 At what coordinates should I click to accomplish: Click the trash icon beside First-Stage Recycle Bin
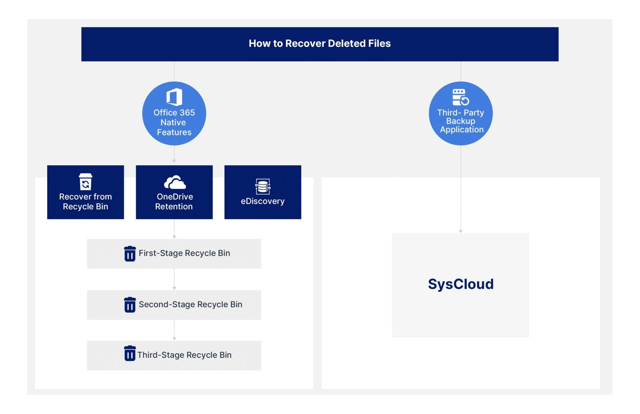click(130, 254)
